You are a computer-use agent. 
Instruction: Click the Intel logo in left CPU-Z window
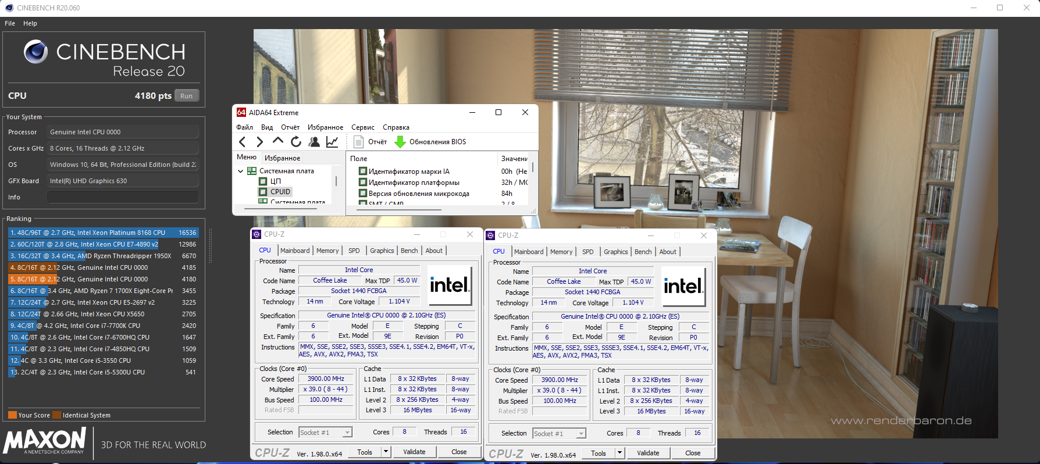(x=450, y=285)
